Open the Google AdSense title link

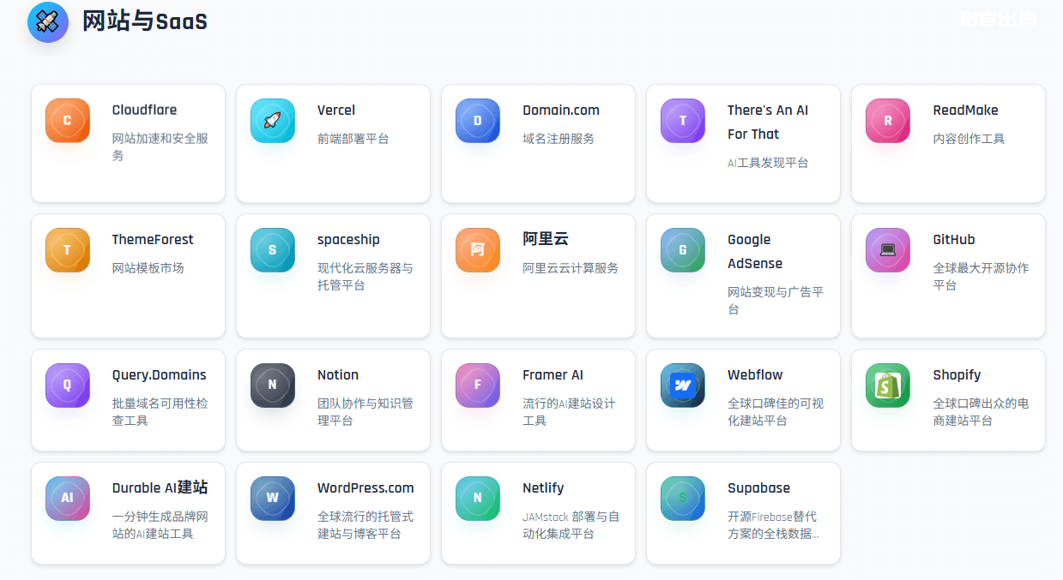tap(754, 251)
